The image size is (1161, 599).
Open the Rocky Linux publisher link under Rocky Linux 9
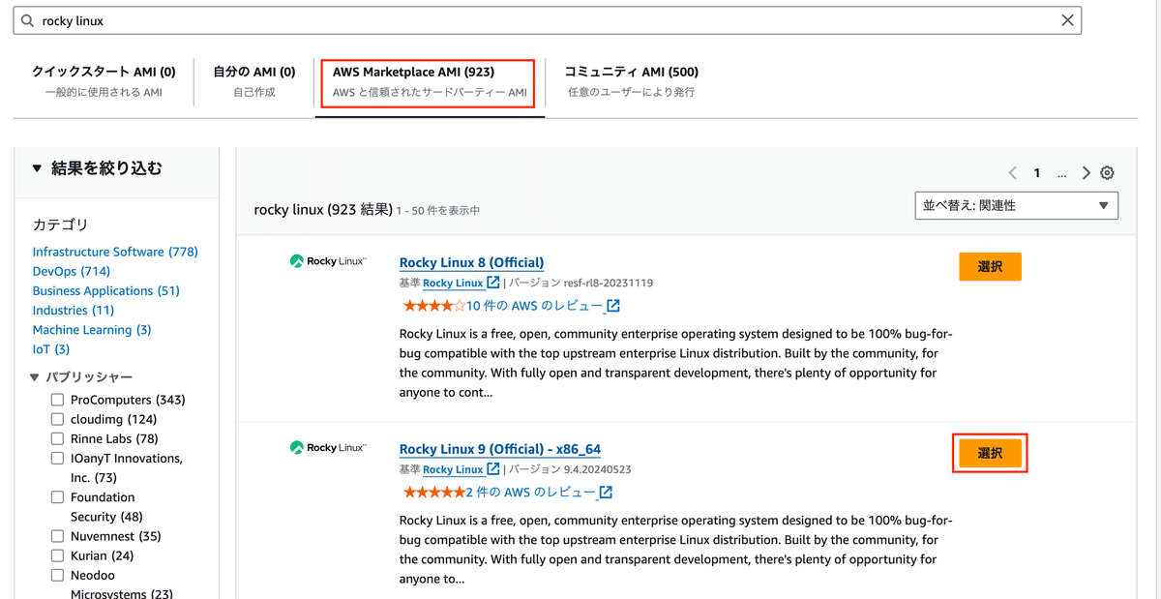[453, 469]
